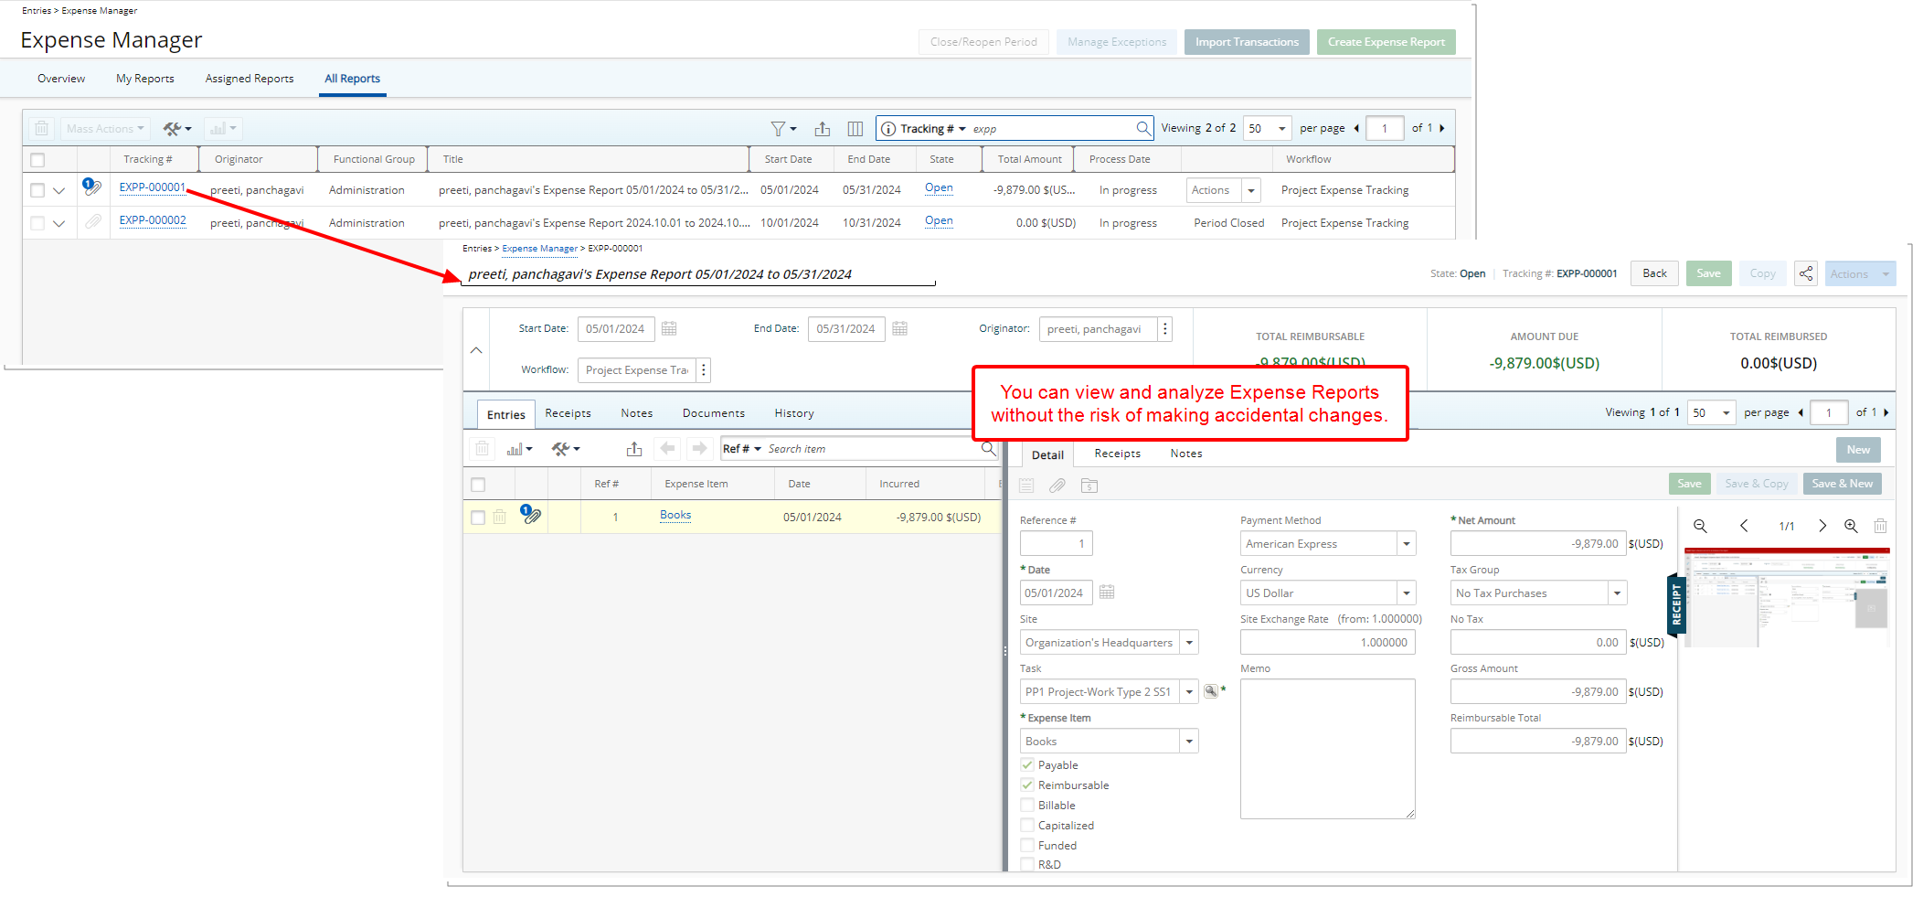
Task: Open the My Reports tab
Action: pyautogui.click(x=144, y=78)
